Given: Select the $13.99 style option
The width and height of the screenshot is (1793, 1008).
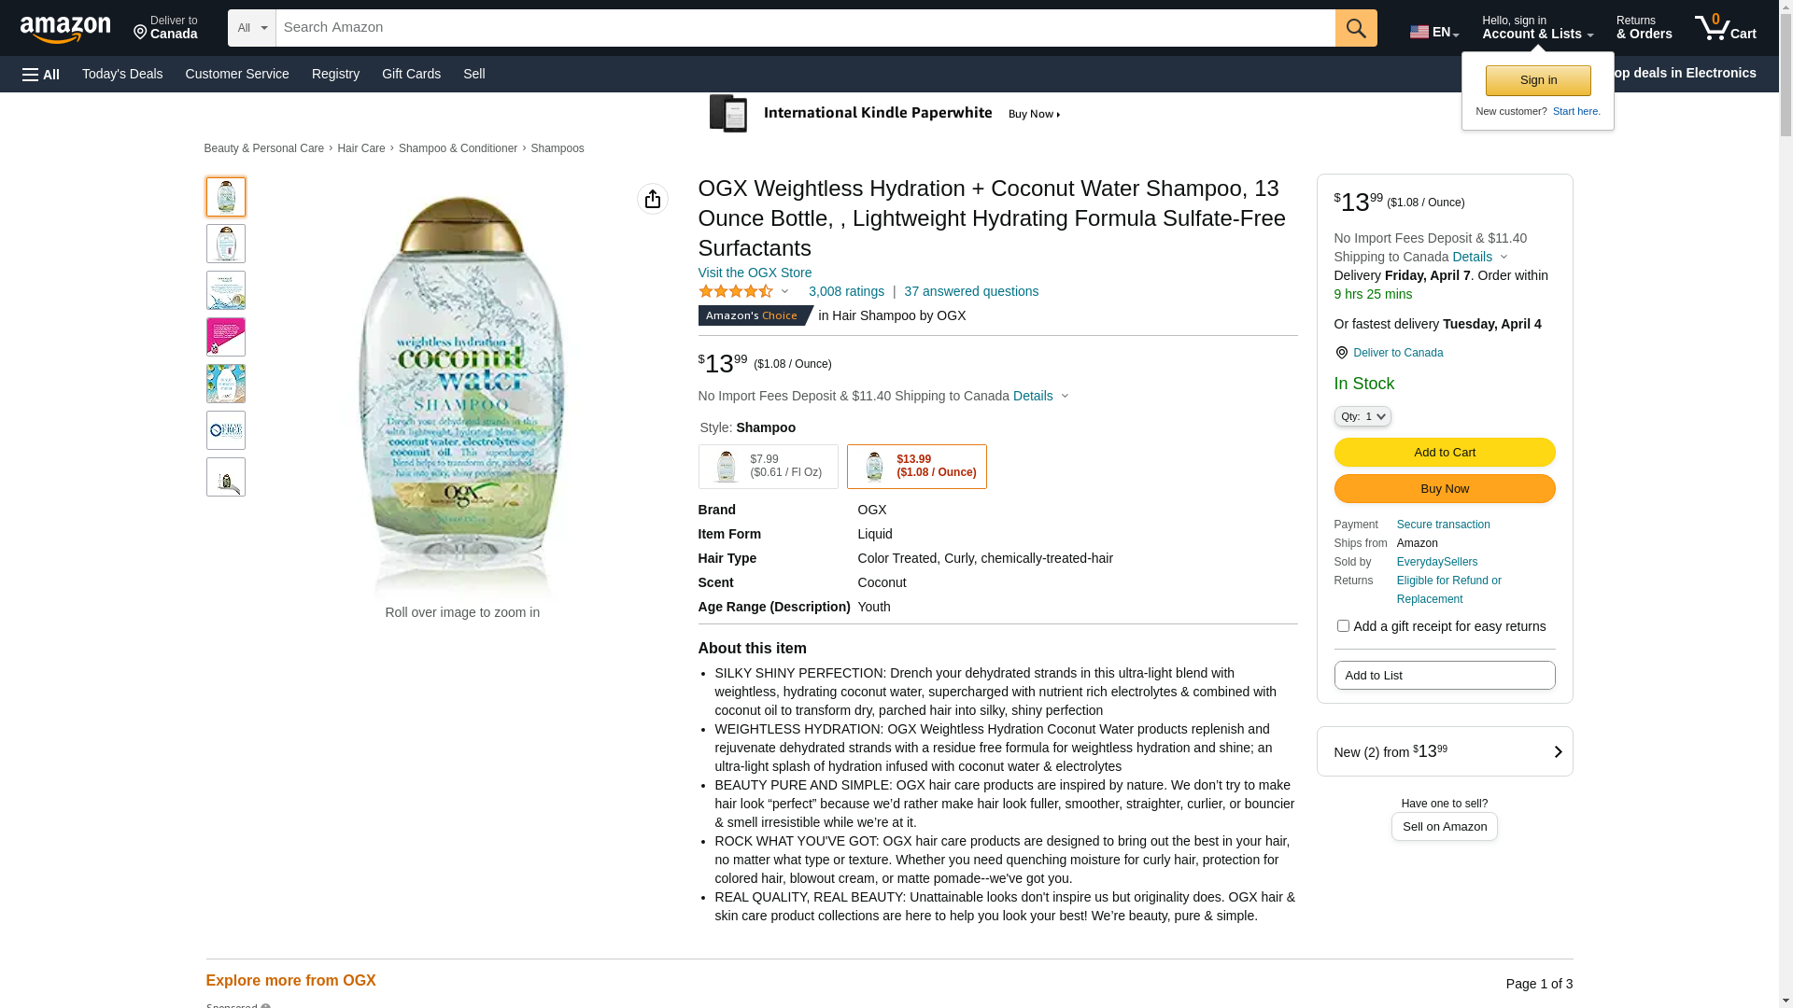Looking at the screenshot, I should (916, 467).
